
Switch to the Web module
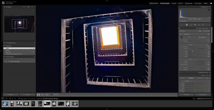(x=206, y=3)
